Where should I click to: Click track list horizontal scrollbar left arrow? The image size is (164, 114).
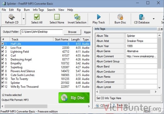point(3,106)
